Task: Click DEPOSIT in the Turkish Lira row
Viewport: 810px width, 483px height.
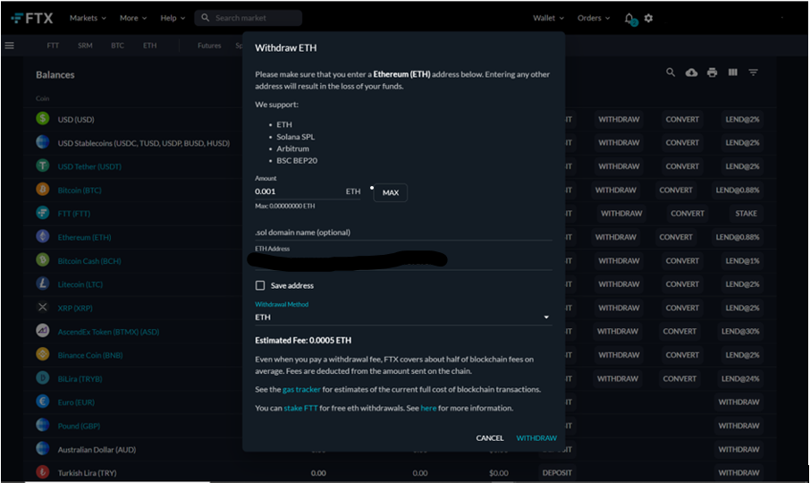Action: pyautogui.click(x=557, y=472)
